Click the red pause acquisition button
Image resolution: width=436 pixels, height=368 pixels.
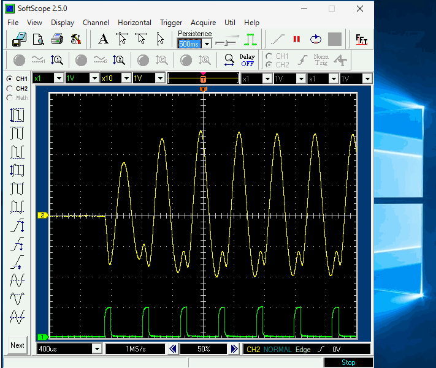[297, 40]
